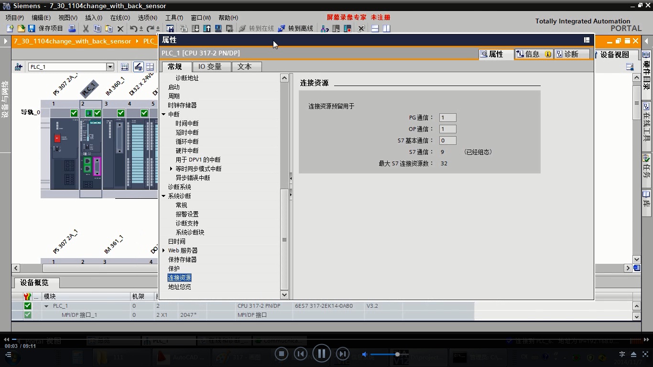
Task: Open the PLC_1 device selector dropdown
Action: pos(110,67)
